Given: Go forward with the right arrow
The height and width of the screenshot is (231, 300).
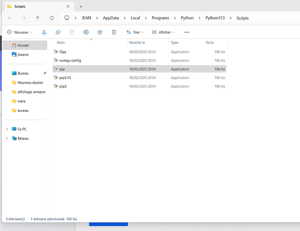Looking at the screenshot, I should point(24,18).
